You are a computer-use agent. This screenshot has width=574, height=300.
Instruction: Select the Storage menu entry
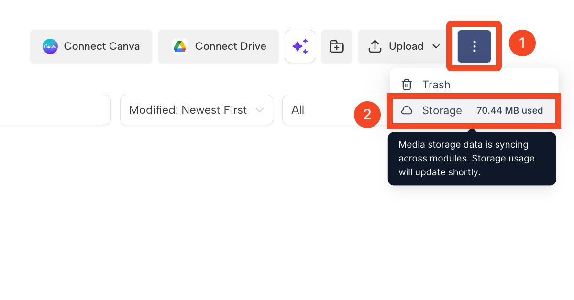click(x=474, y=111)
